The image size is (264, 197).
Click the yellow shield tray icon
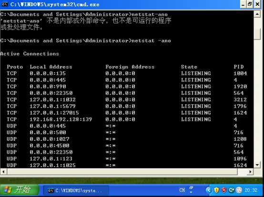216,190
